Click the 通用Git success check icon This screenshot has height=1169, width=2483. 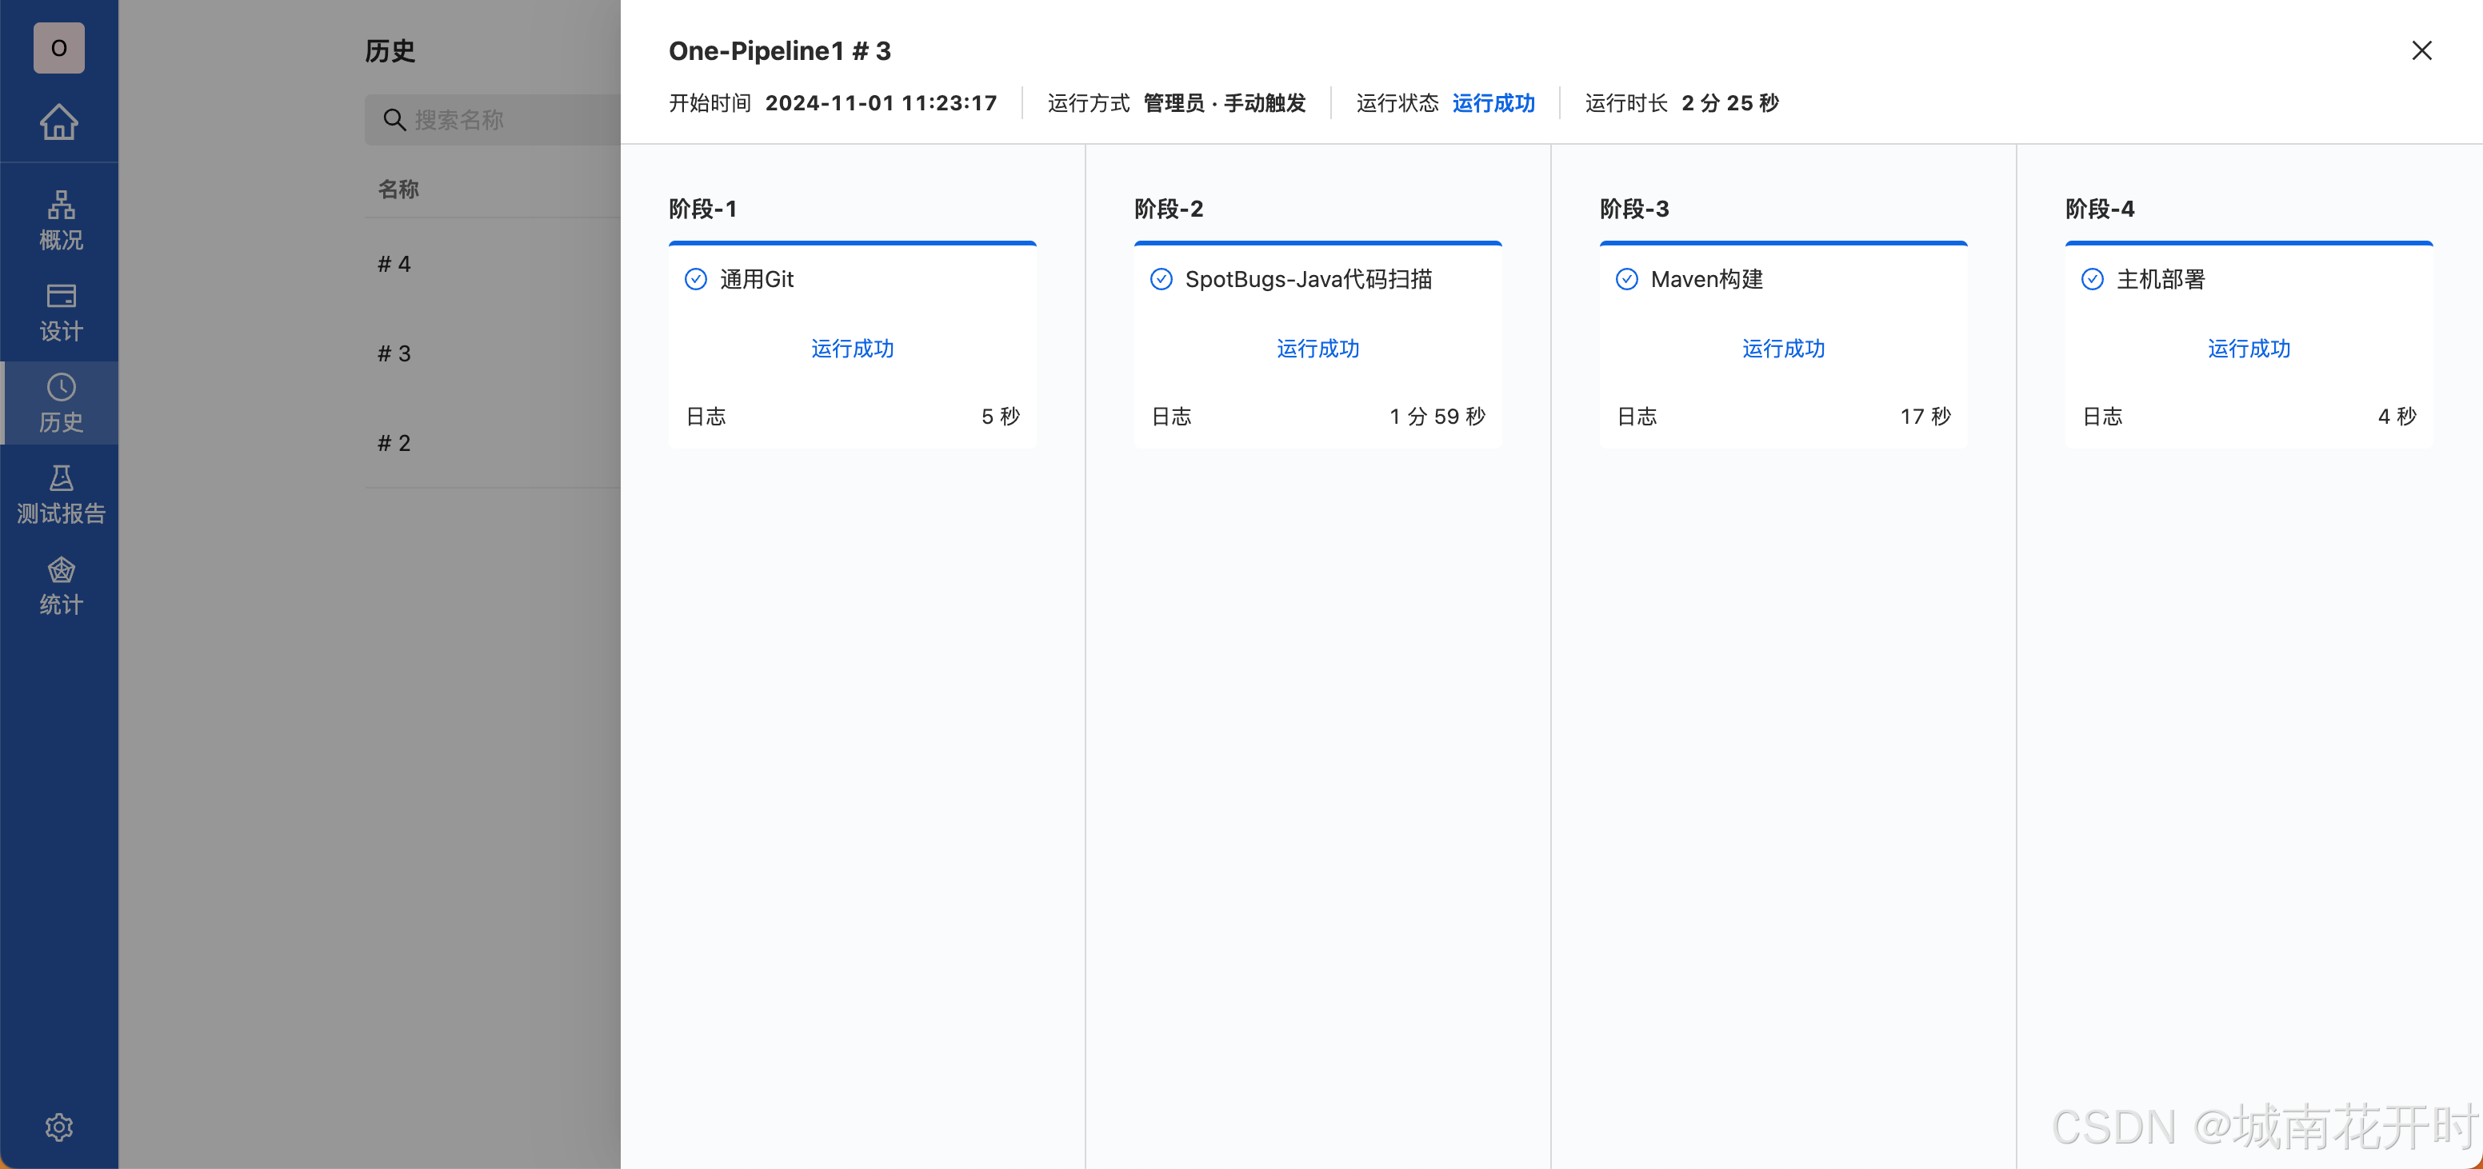point(695,280)
